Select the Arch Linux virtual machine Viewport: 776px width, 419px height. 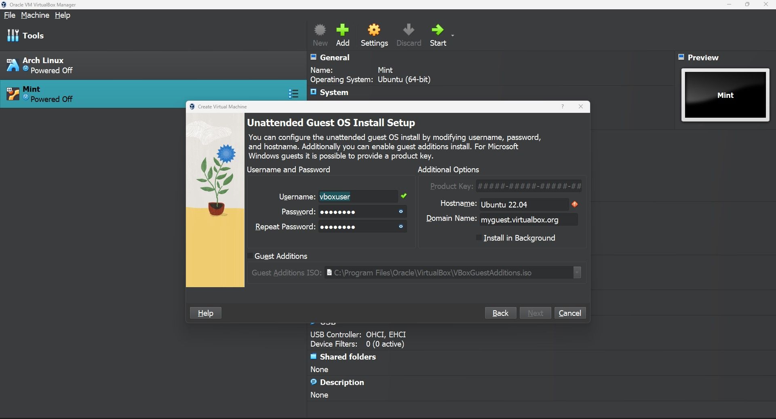154,65
